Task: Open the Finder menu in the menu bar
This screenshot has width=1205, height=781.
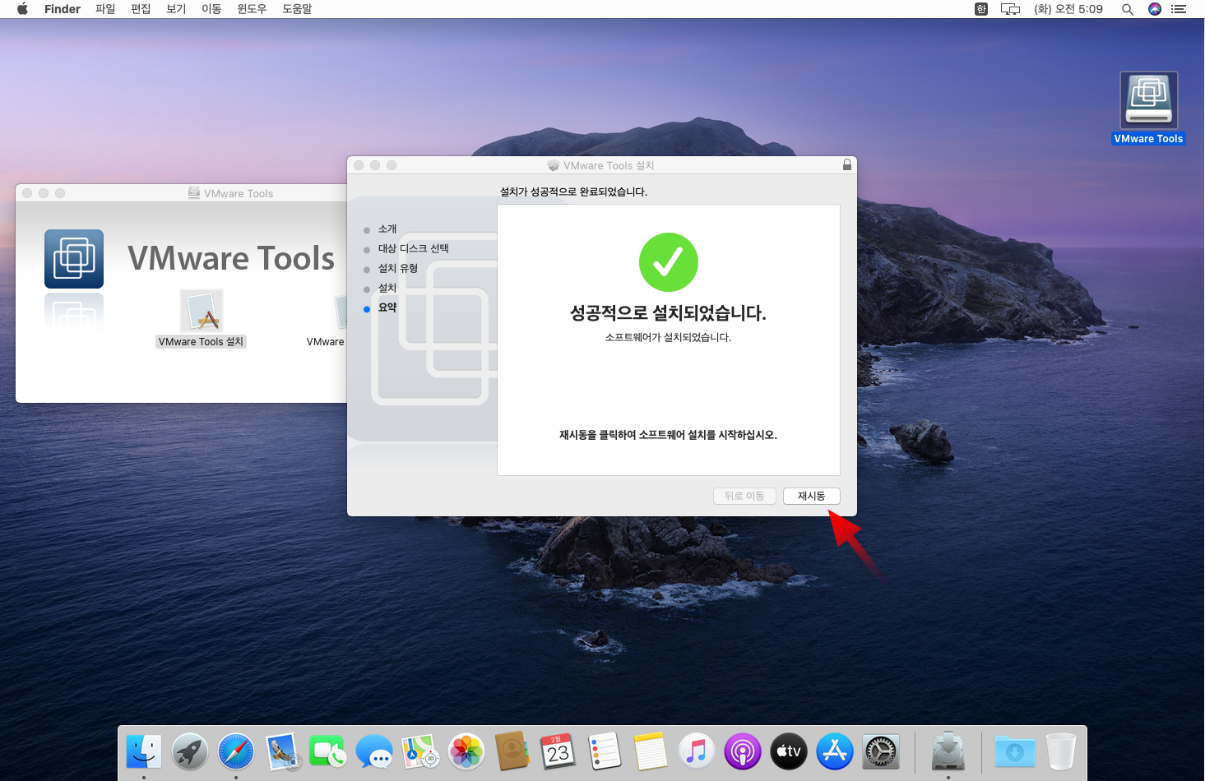Action: click(x=63, y=9)
